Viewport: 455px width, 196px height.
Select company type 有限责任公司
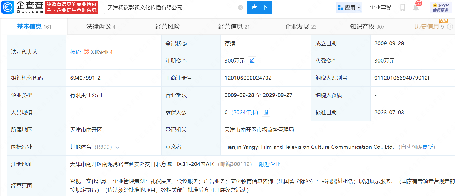pyautogui.click(x=86, y=95)
